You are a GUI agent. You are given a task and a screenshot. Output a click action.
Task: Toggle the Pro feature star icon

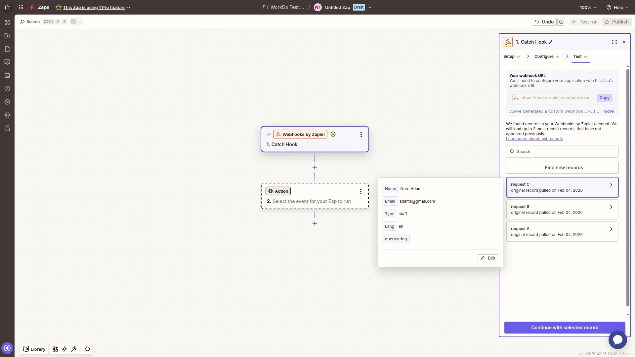(x=59, y=7)
